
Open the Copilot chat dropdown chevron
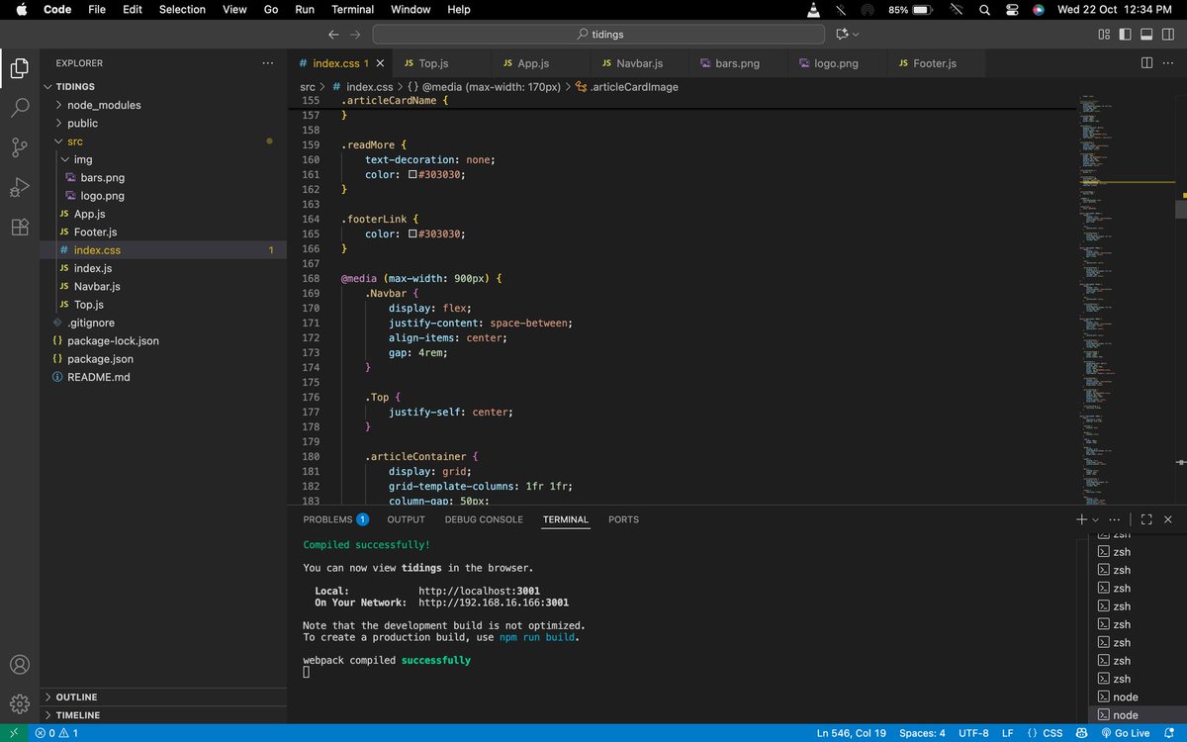(856, 34)
